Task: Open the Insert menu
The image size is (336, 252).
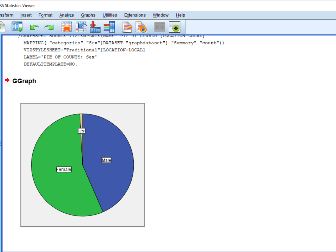Action: pyautogui.click(x=26, y=15)
